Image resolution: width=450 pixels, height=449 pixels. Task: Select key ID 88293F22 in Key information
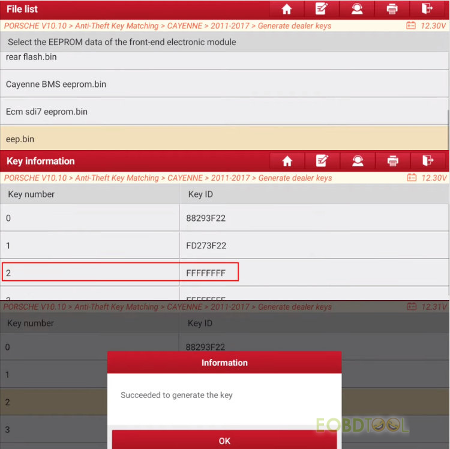click(314, 218)
